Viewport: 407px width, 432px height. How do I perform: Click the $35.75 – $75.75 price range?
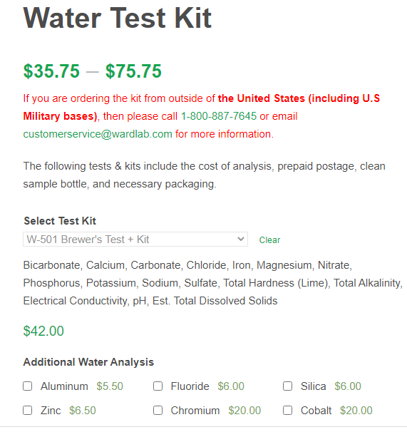pos(93,71)
